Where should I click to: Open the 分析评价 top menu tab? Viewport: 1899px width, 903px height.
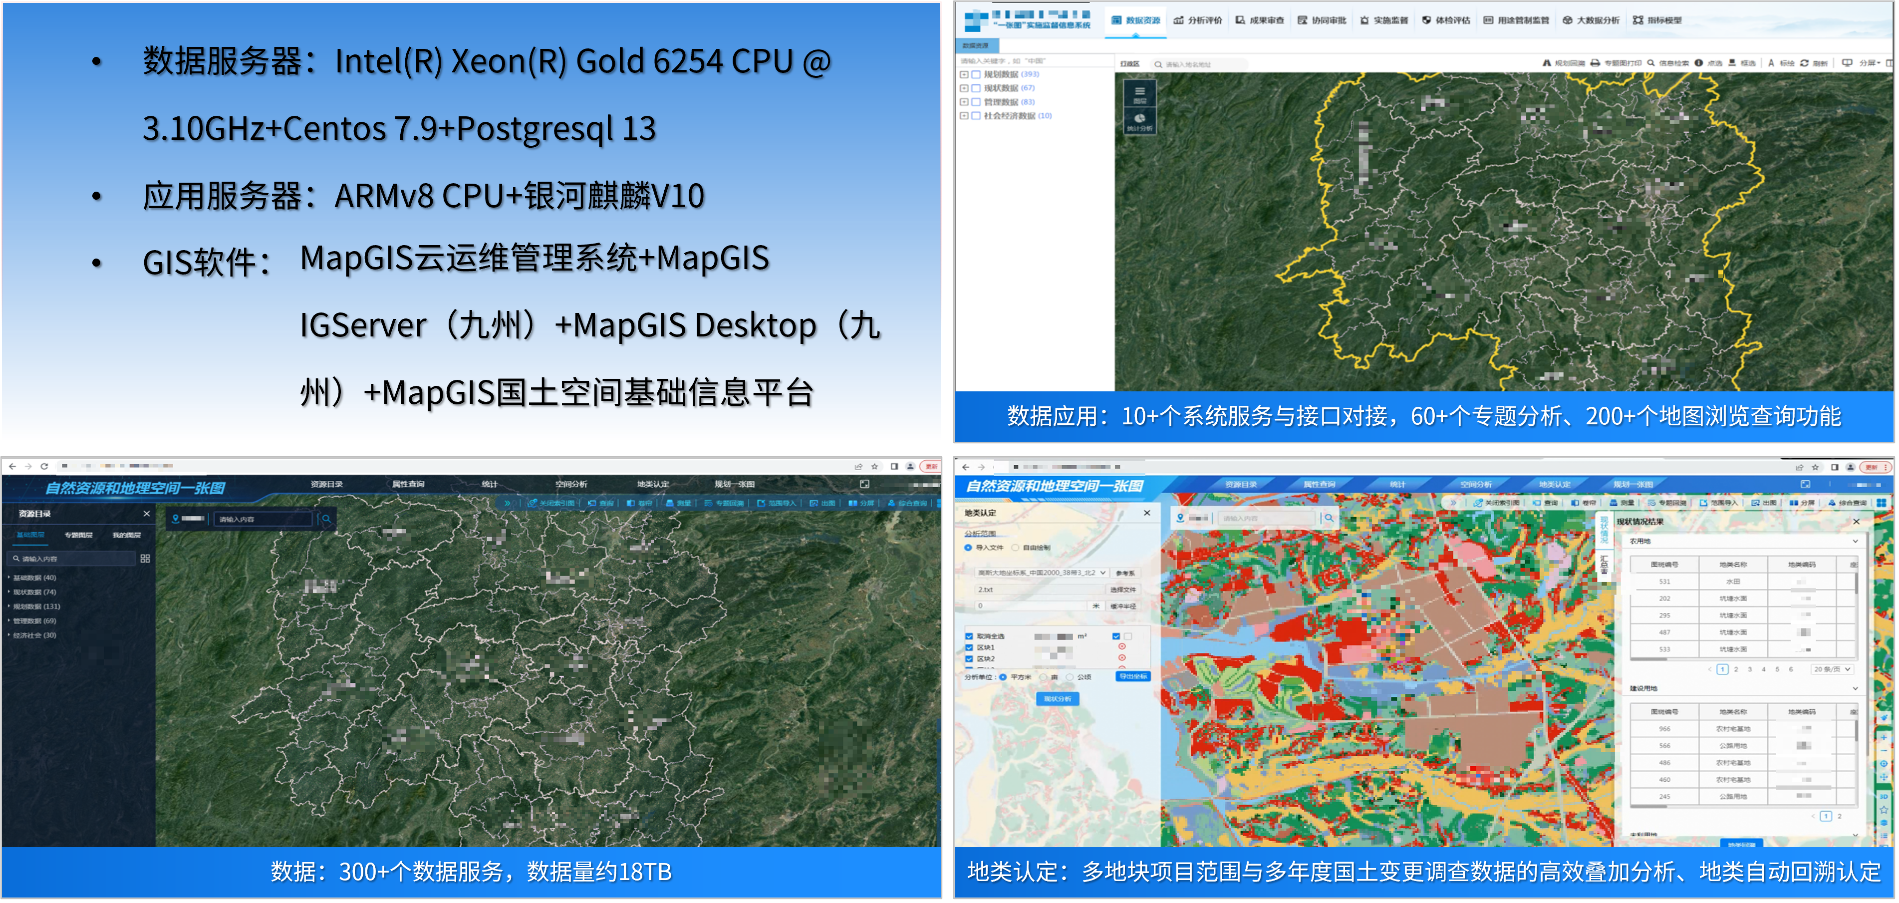1198,20
